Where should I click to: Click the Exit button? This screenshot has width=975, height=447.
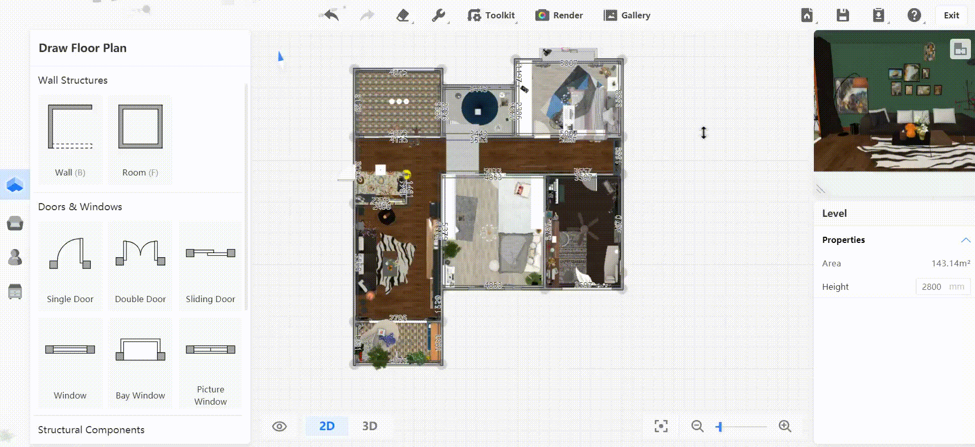(x=951, y=15)
